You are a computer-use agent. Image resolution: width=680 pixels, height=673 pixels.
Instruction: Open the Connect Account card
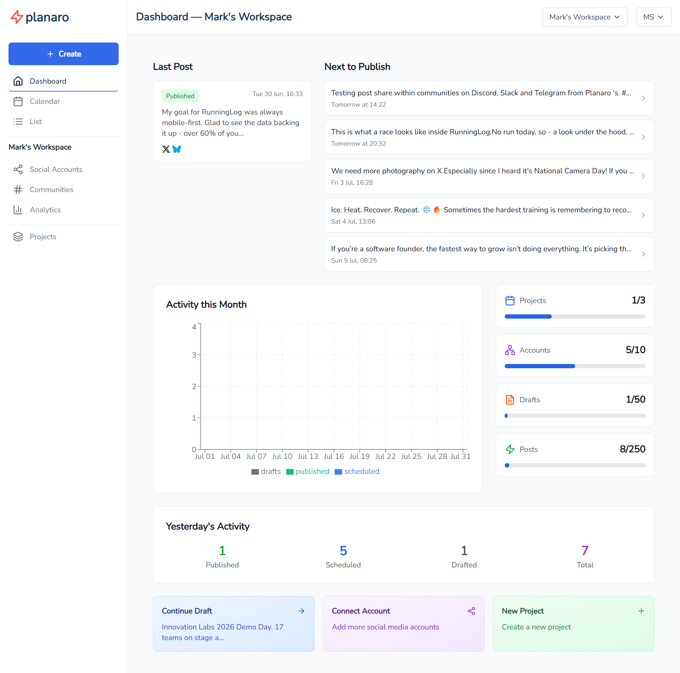coord(404,624)
